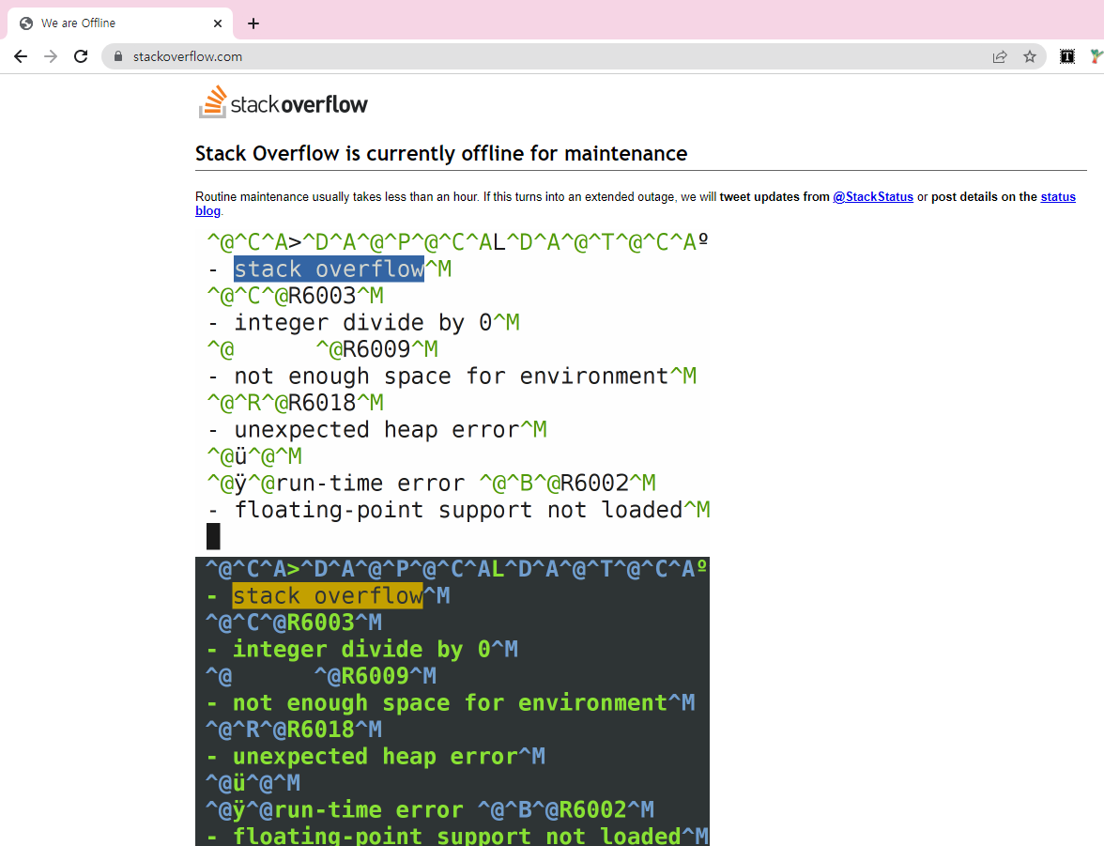Click 'R6018' line in white terminal
This screenshot has height=846, width=1104.
click(296, 403)
